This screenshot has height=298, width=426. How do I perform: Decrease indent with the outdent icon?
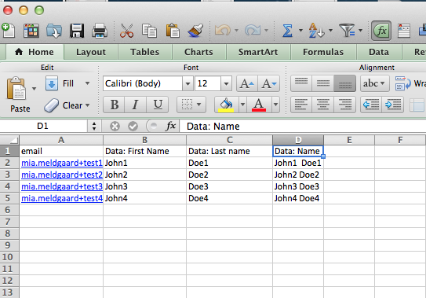(x=371, y=105)
